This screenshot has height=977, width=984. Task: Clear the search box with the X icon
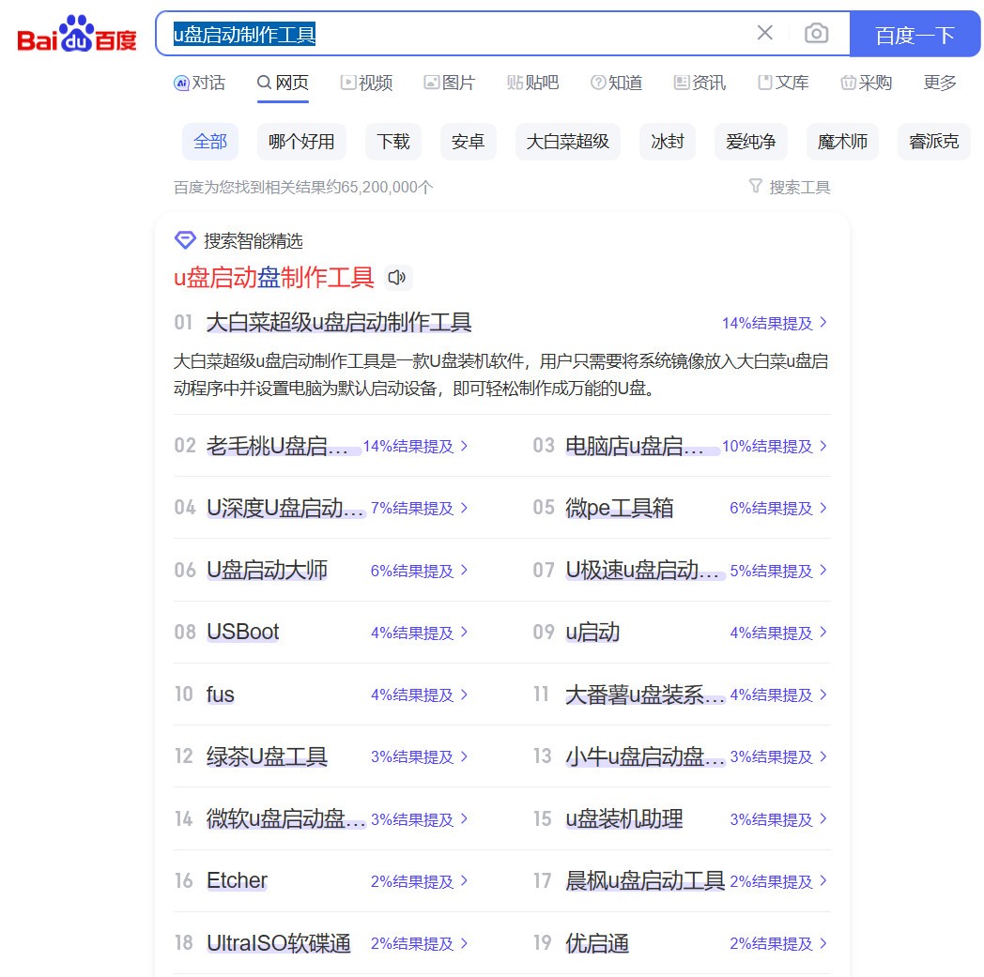click(764, 33)
